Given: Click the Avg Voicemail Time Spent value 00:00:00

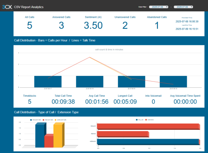Looking at the screenshot, I should (x=185, y=102).
